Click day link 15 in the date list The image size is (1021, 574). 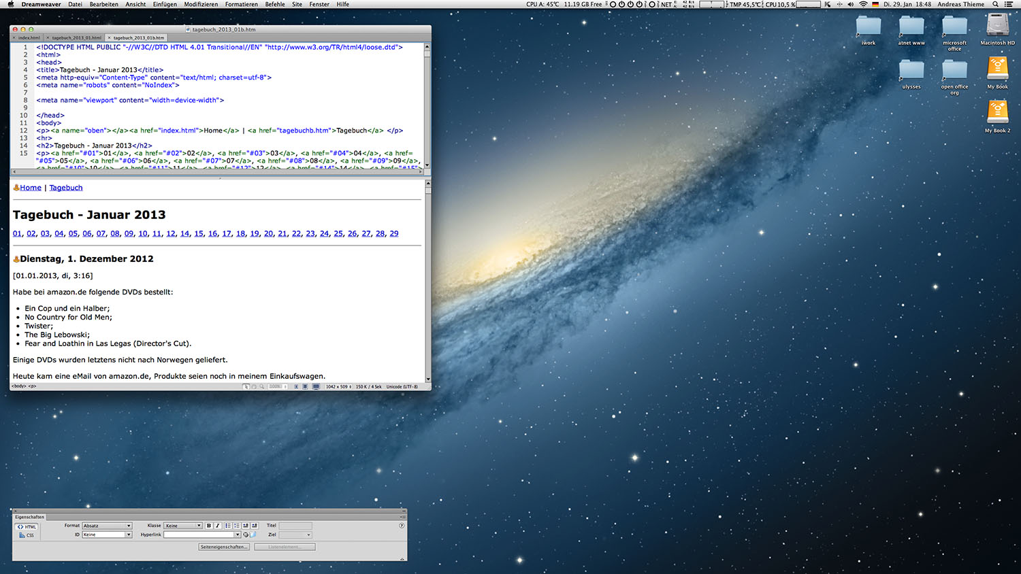pos(199,233)
